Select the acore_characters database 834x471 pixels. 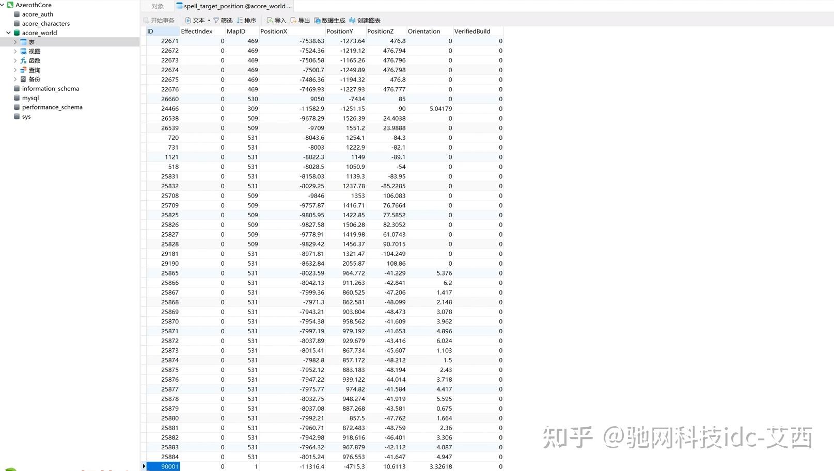[x=45, y=23]
